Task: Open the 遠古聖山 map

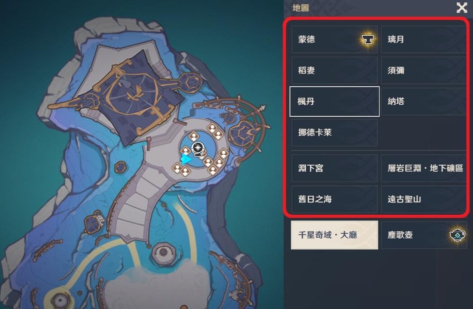Action: 424,199
